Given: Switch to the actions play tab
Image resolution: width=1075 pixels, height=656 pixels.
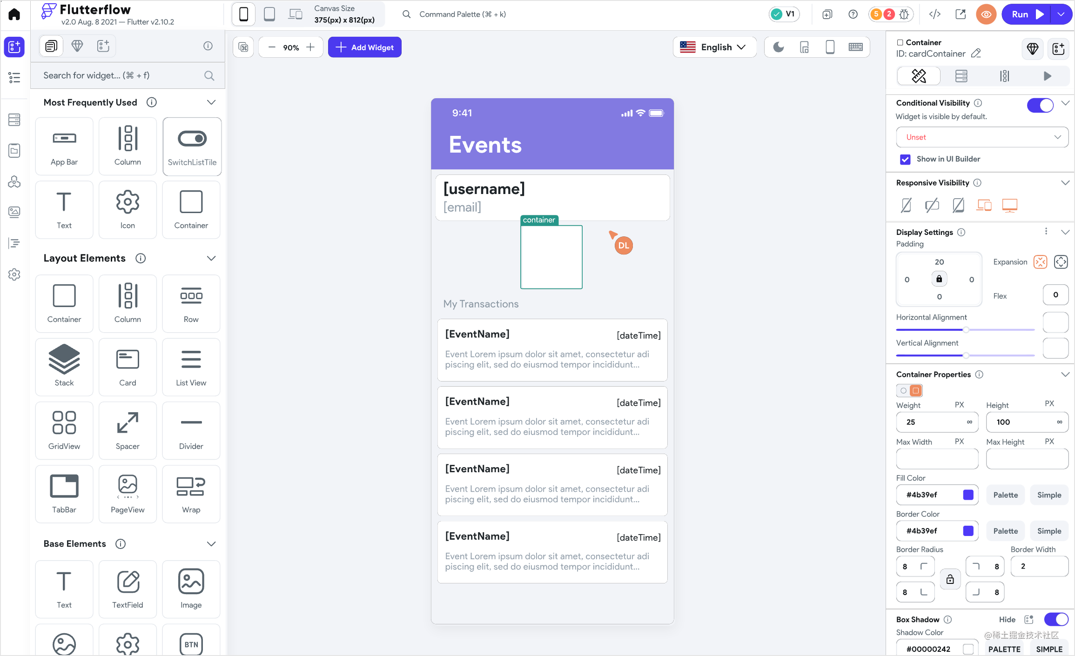Looking at the screenshot, I should pos(1047,76).
